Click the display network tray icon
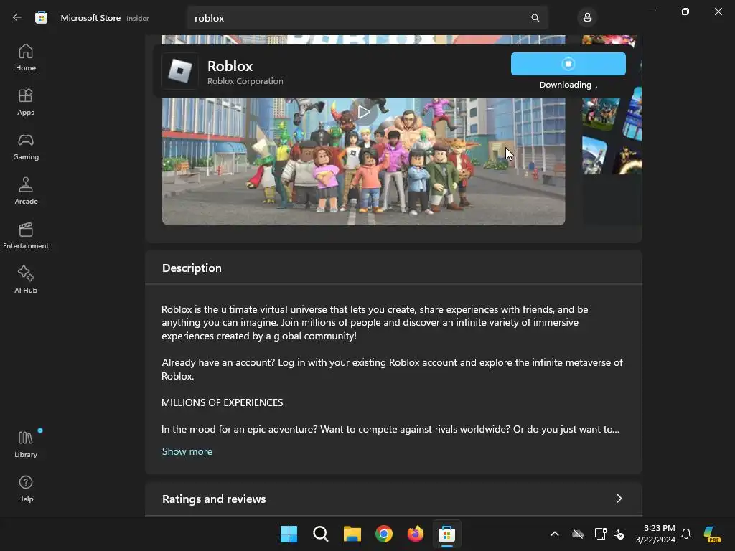Viewport: 735px width, 551px height. [x=600, y=534]
